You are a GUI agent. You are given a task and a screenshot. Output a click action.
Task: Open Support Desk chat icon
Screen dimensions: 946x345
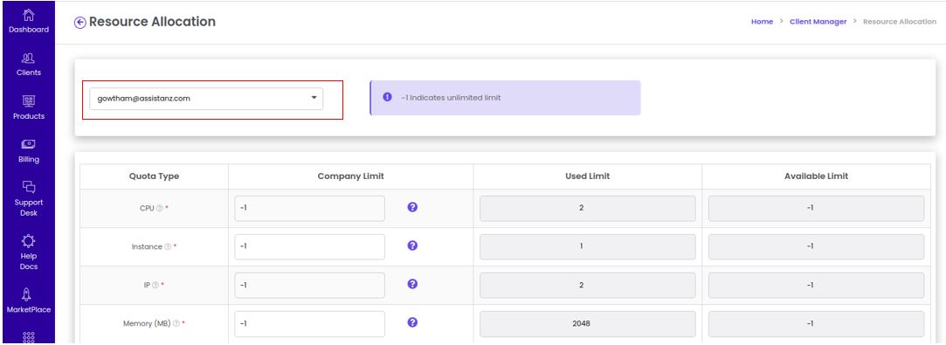[28, 186]
